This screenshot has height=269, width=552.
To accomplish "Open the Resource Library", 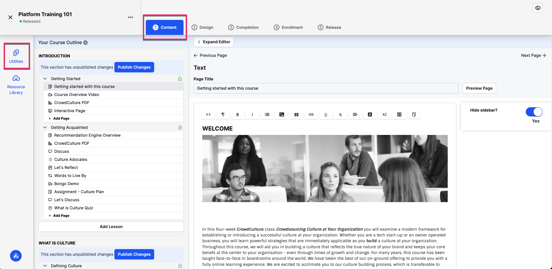I will click(16, 85).
